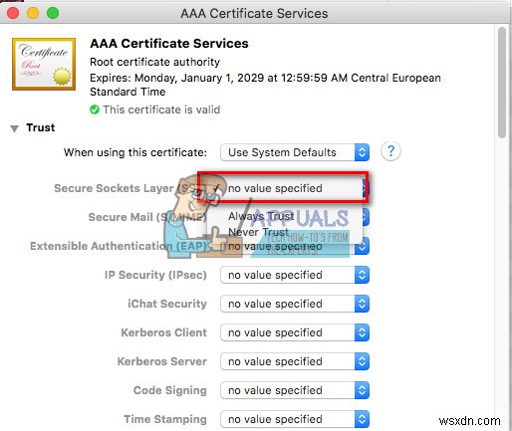Click the green zoom window button
512x431 pixels.
[x=53, y=13]
